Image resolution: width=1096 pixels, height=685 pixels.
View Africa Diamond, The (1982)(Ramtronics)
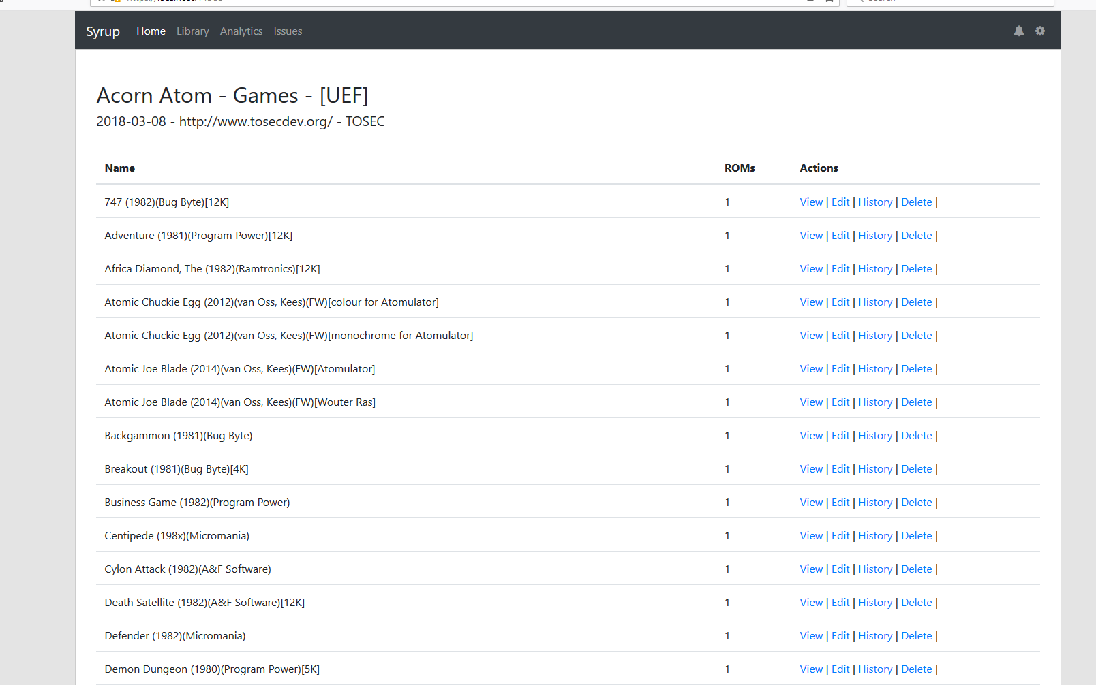pyautogui.click(x=811, y=269)
